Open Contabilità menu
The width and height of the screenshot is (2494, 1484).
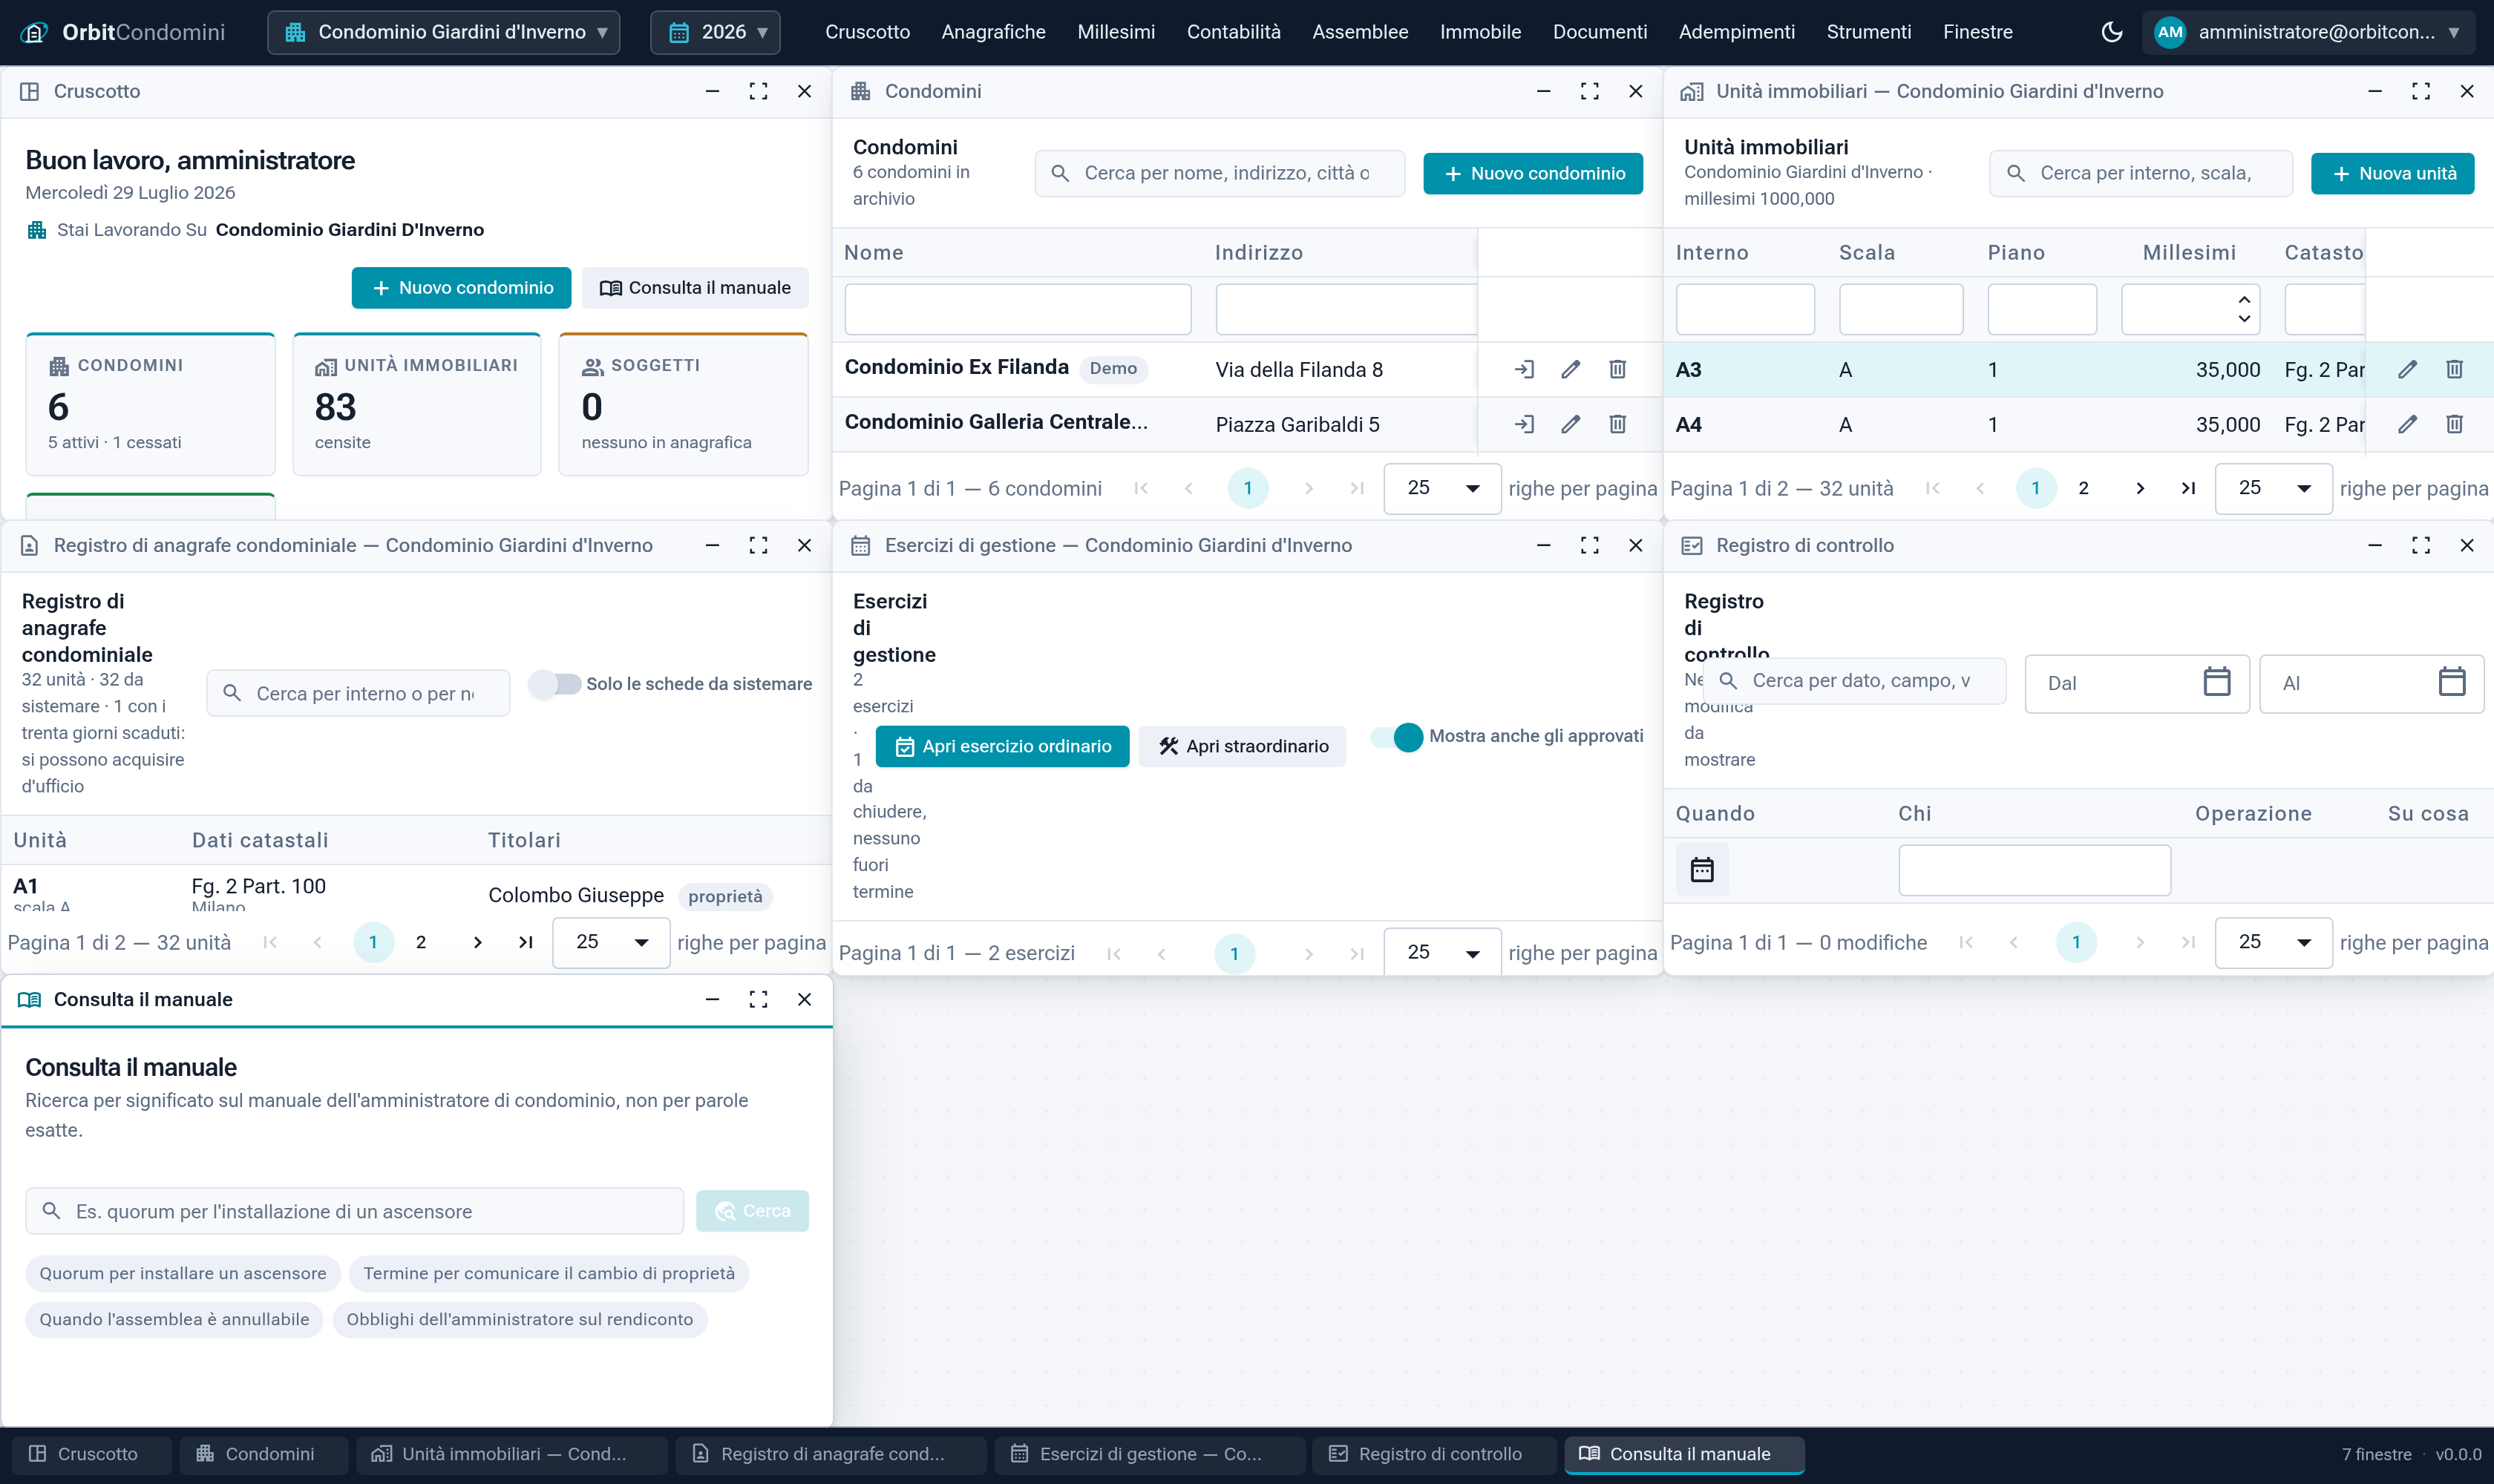1234,32
